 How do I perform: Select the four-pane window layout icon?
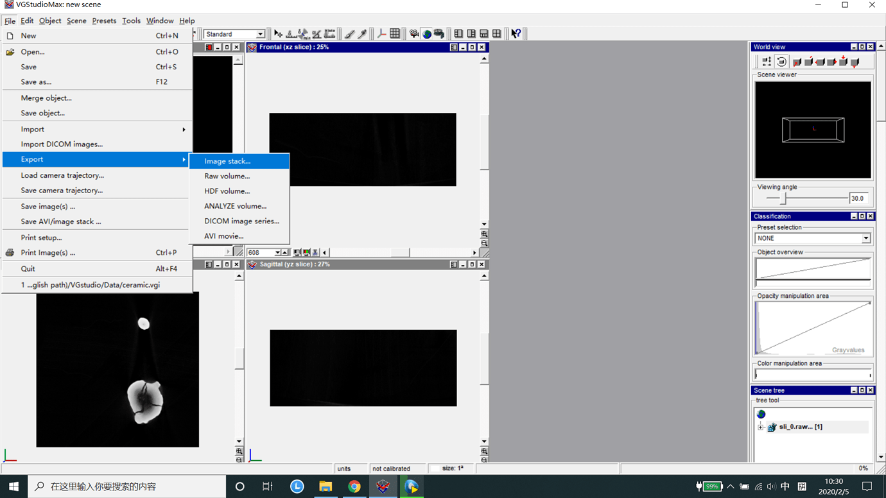click(496, 34)
